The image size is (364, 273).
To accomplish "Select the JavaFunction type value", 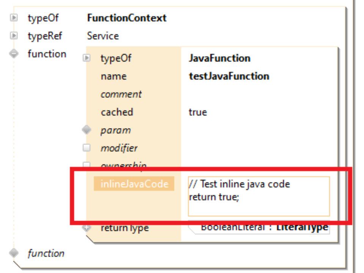I will pyautogui.click(x=220, y=58).
